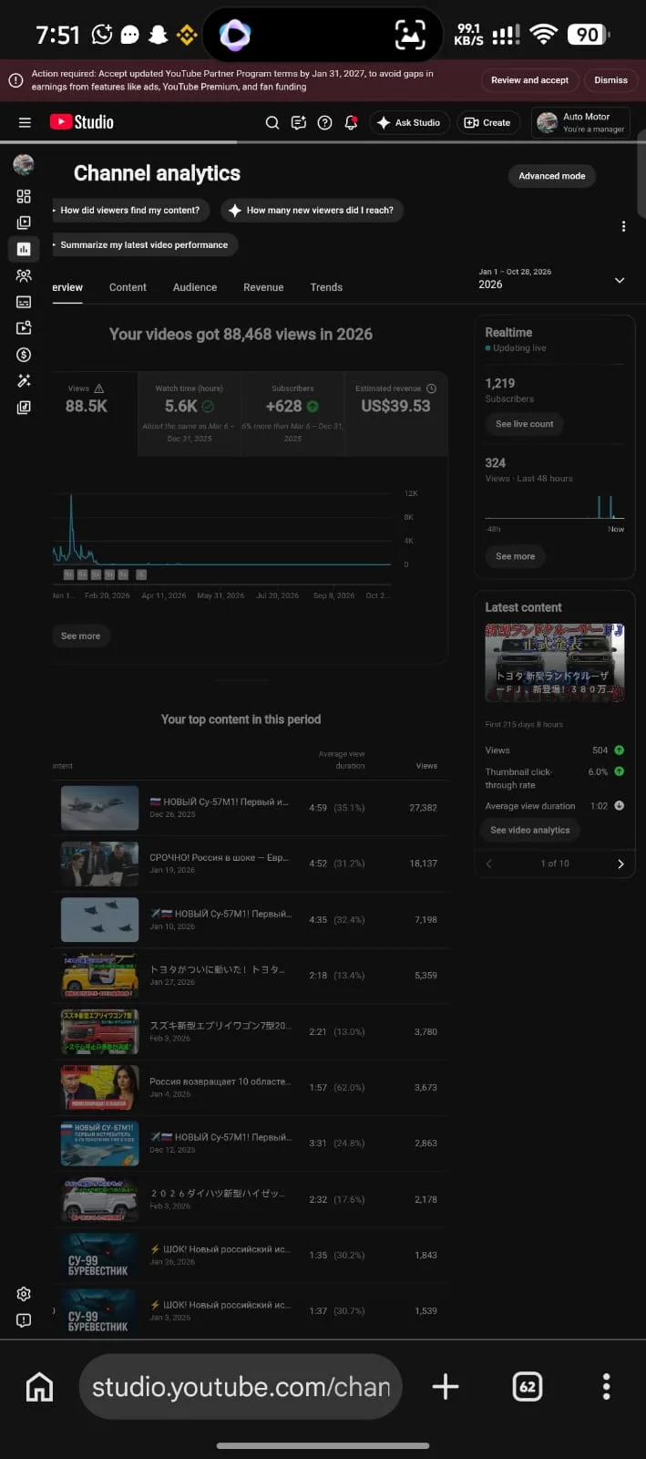The width and height of the screenshot is (646, 1459).
Task: Dismiss the Partner Program banner
Action: (x=610, y=80)
